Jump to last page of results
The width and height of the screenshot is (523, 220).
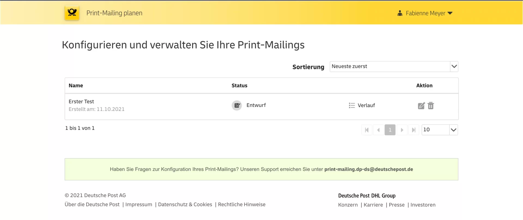[413, 130]
